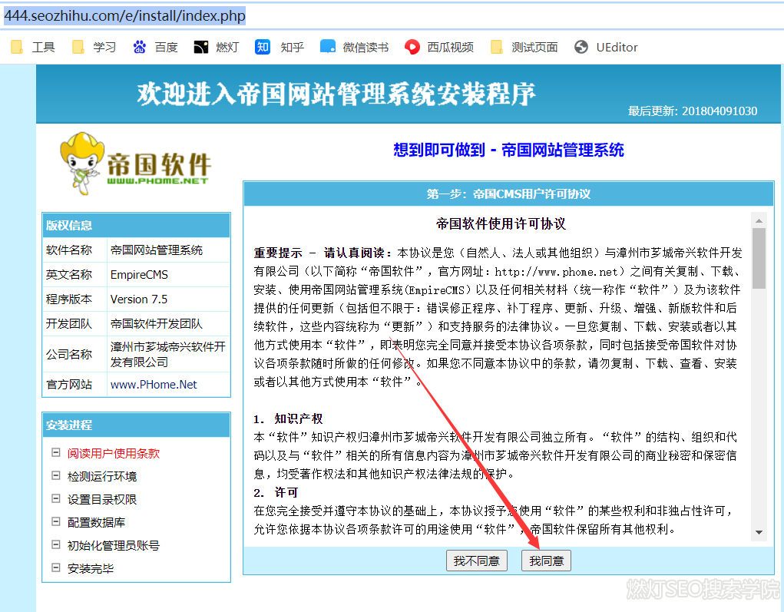
Task: Click the 百度 paw bookmark icon
Action: tap(140, 47)
